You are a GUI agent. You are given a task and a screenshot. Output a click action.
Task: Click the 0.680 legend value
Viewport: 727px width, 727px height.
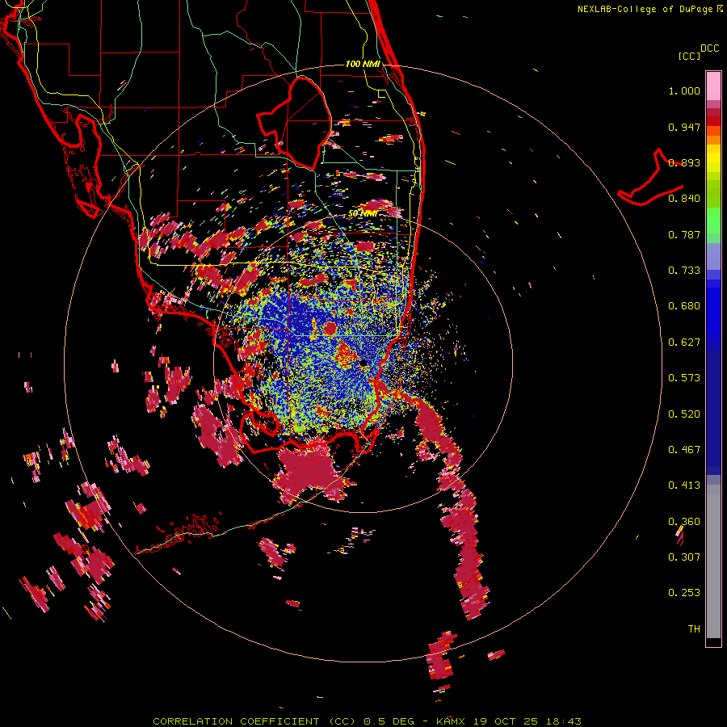[x=684, y=306]
